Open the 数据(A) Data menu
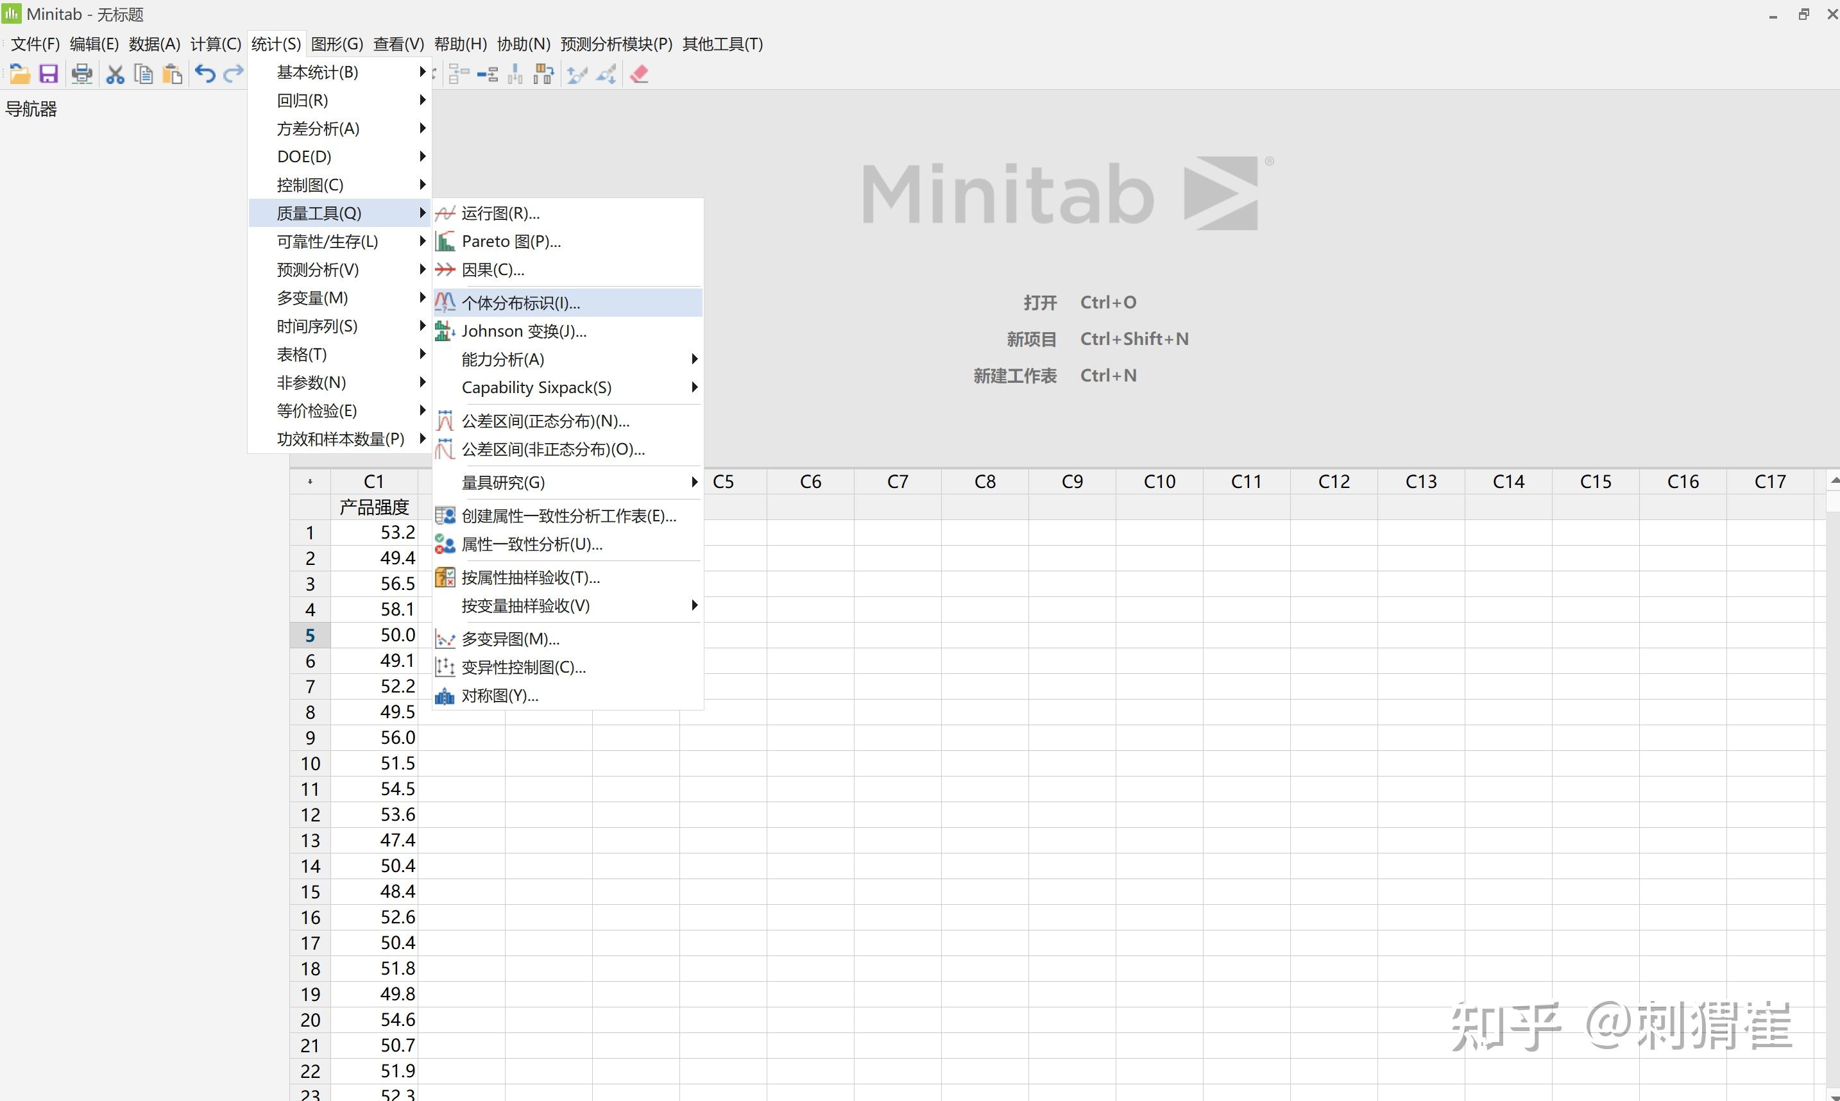This screenshot has width=1840, height=1101. (x=155, y=44)
